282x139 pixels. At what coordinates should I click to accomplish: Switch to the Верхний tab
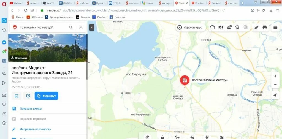(215, 3)
